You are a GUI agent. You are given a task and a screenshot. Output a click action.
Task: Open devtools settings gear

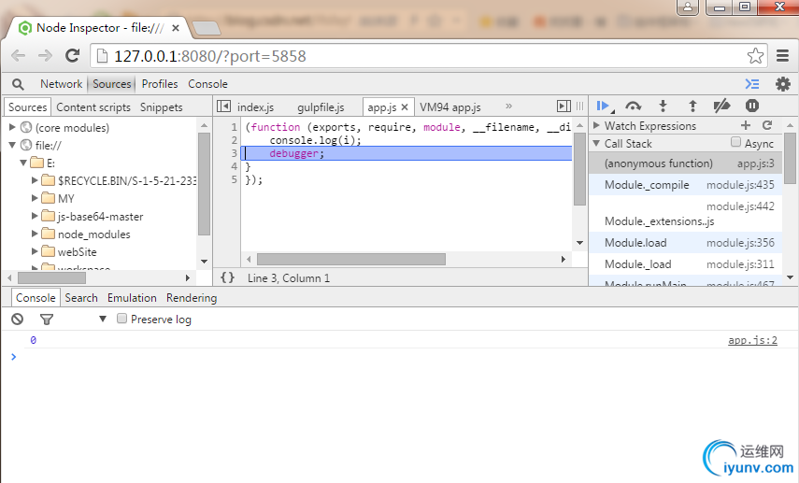[x=783, y=84]
